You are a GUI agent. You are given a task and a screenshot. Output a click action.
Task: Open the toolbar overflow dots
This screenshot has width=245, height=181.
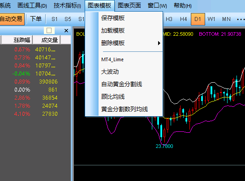241,19
